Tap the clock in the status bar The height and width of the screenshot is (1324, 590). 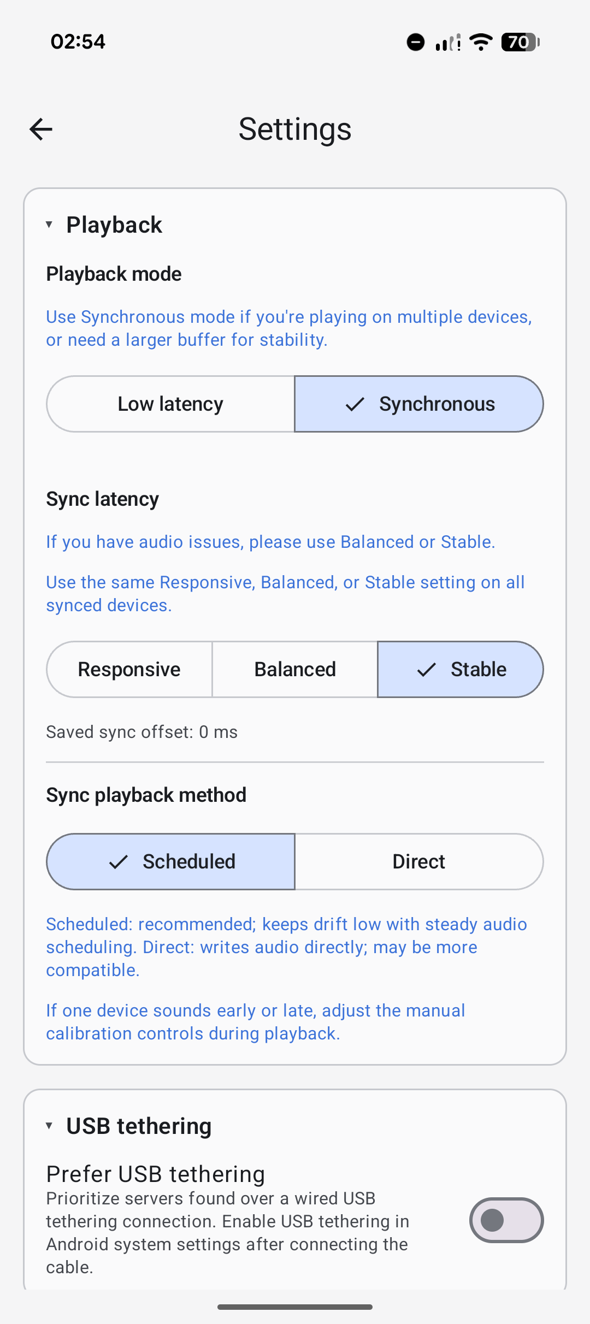78,42
